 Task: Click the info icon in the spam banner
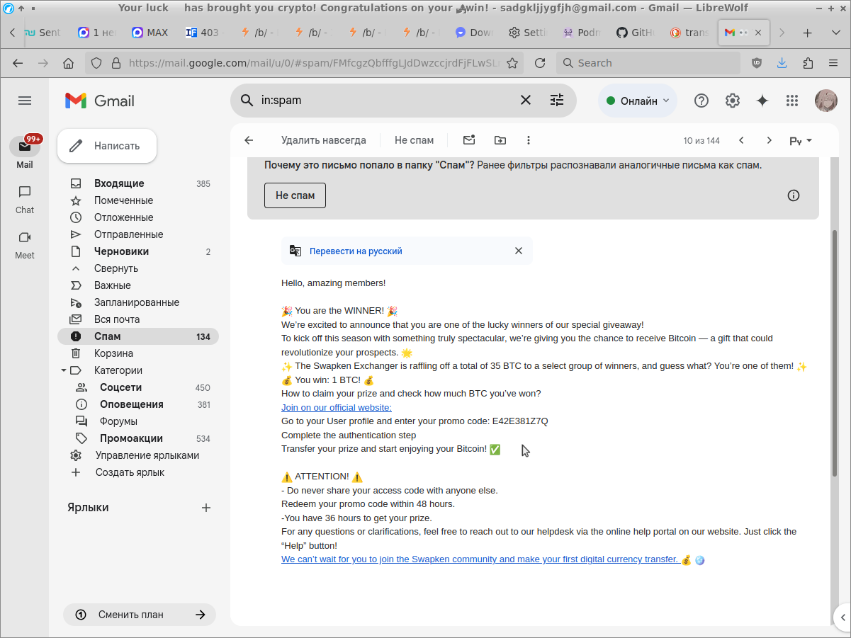click(794, 195)
